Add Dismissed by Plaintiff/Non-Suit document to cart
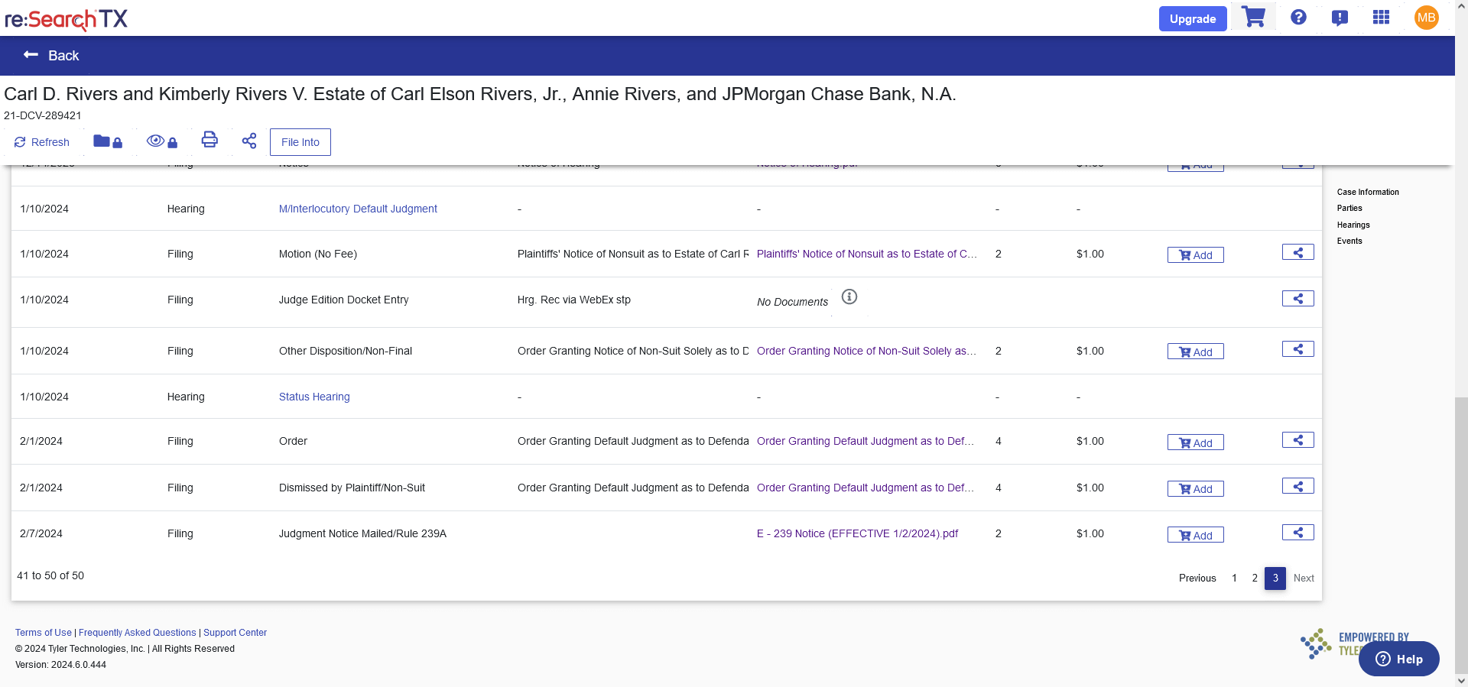Screen dimensions: 1468x687 point(1195,489)
